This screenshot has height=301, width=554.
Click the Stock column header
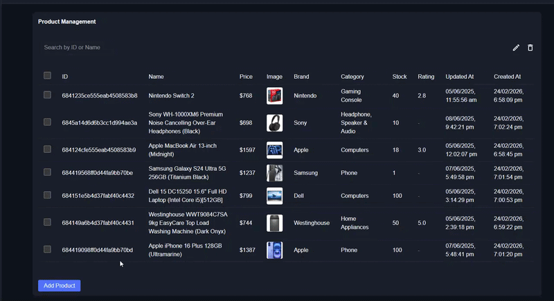[400, 77]
